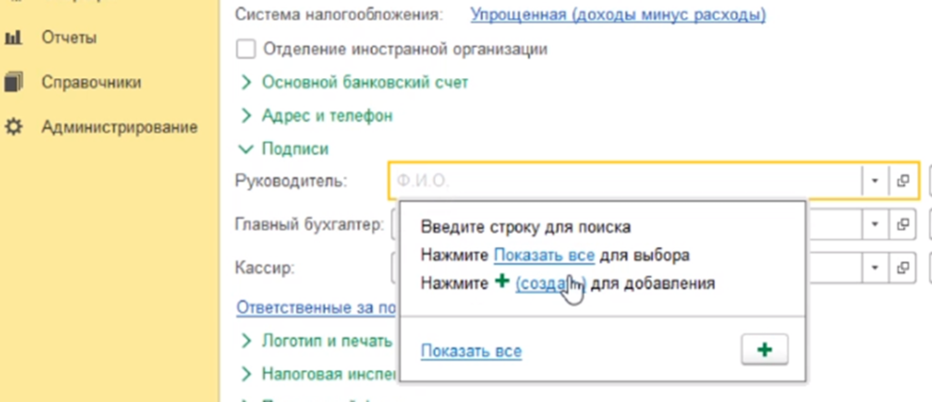Click the open-form icon in Кассир row
This screenshot has height=402, width=932.
click(903, 268)
